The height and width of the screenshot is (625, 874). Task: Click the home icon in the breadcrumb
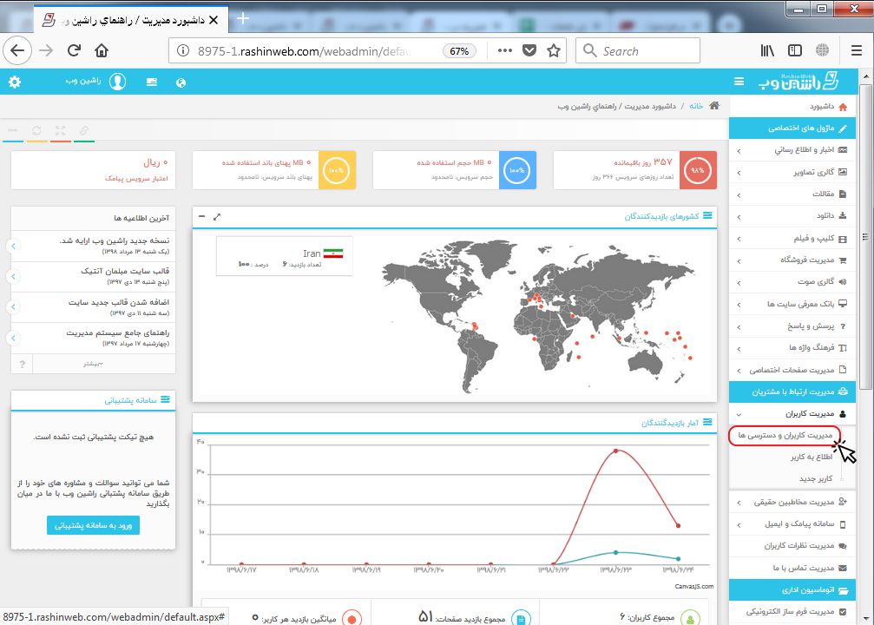pos(714,106)
